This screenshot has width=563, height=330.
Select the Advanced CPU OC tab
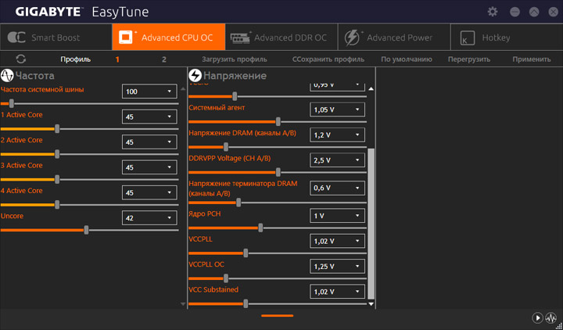tap(169, 37)
